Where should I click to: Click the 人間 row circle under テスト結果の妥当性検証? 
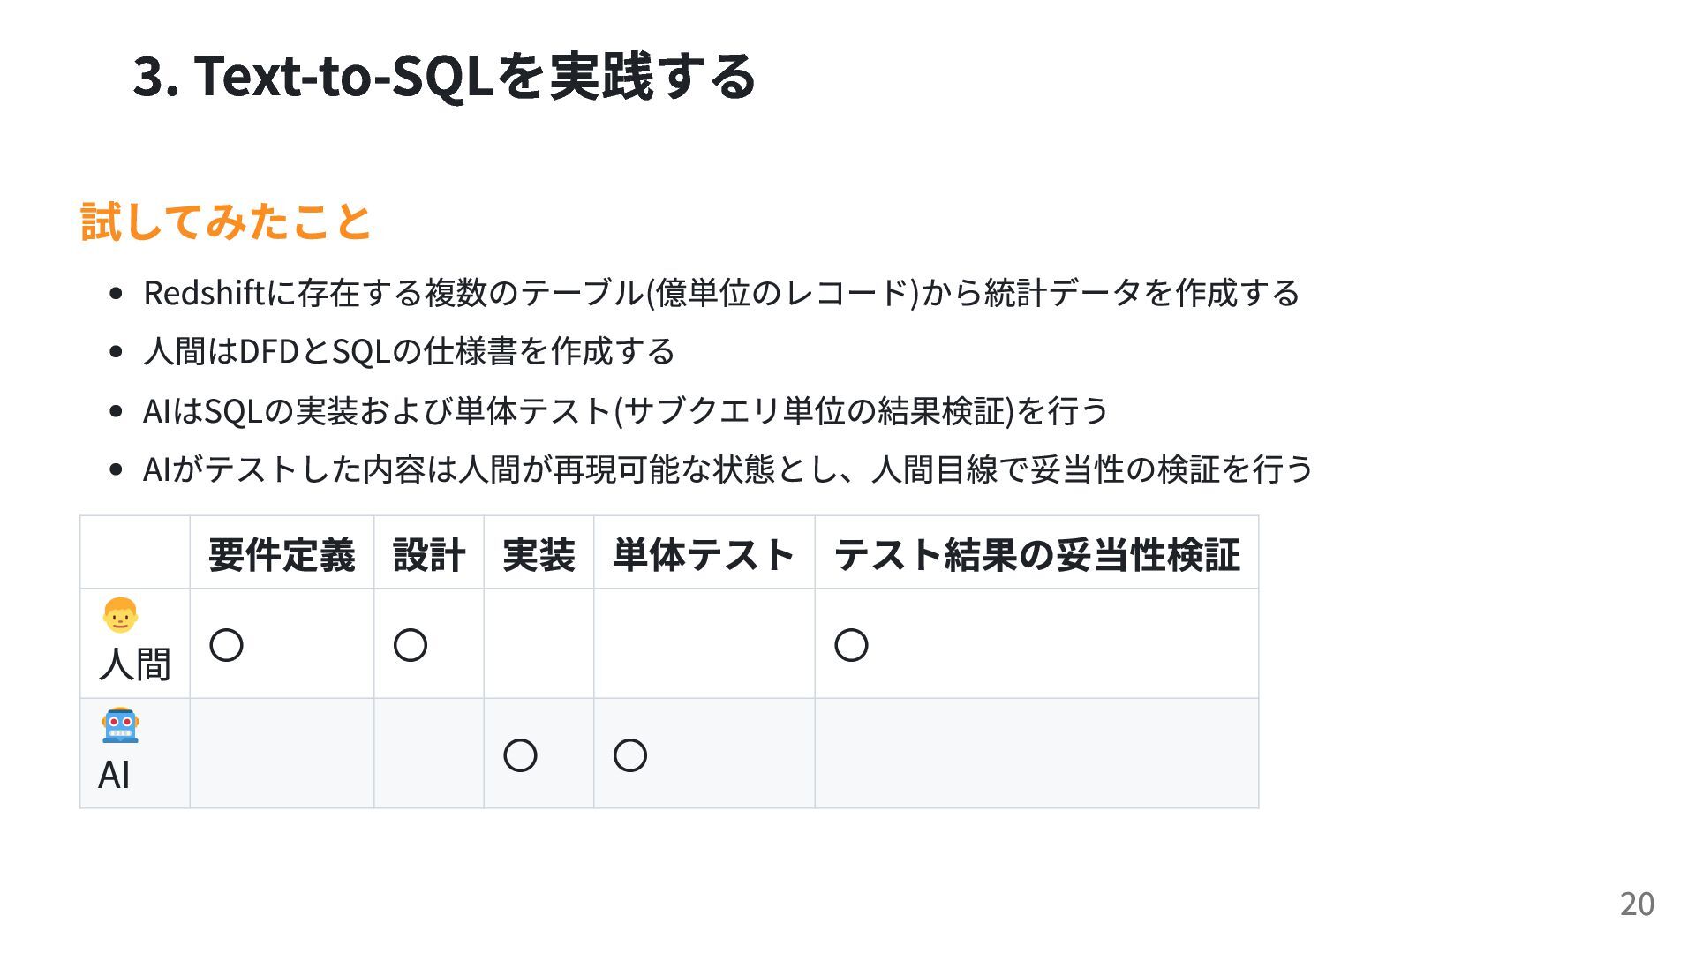click(851, 645)
